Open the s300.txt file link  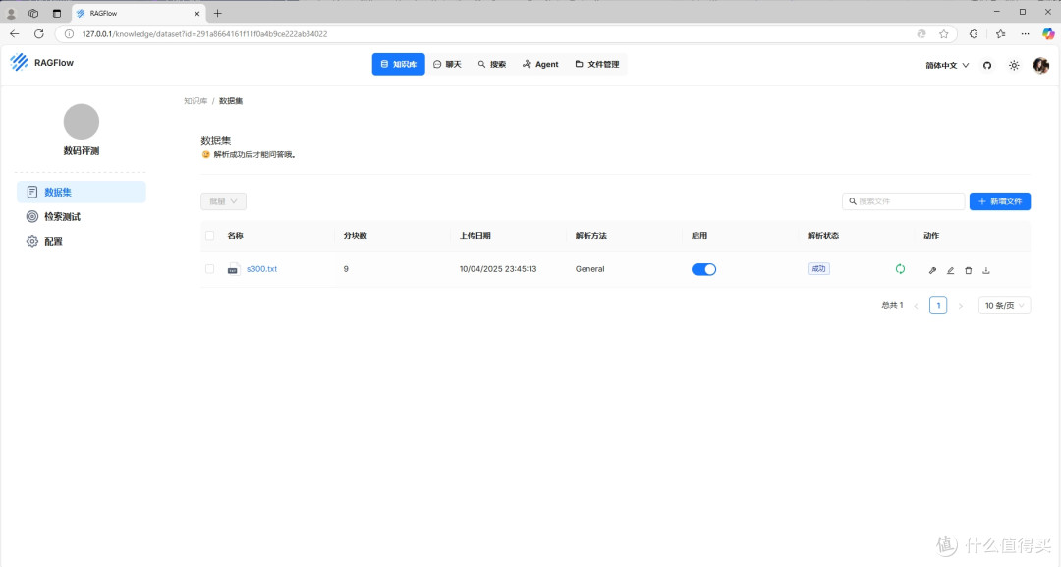(262, 269)
